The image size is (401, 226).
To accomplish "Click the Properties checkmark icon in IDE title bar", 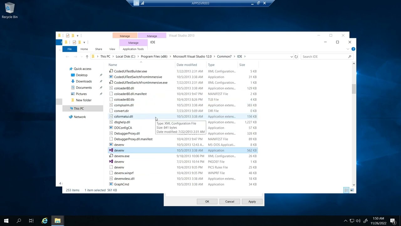I will (x=74, y=42).
